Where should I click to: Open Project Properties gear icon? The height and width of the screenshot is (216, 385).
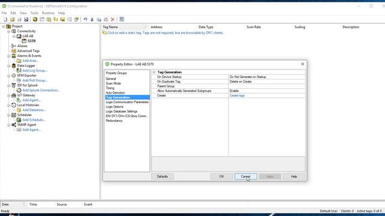pyautogui.click(x=35, y=19)
